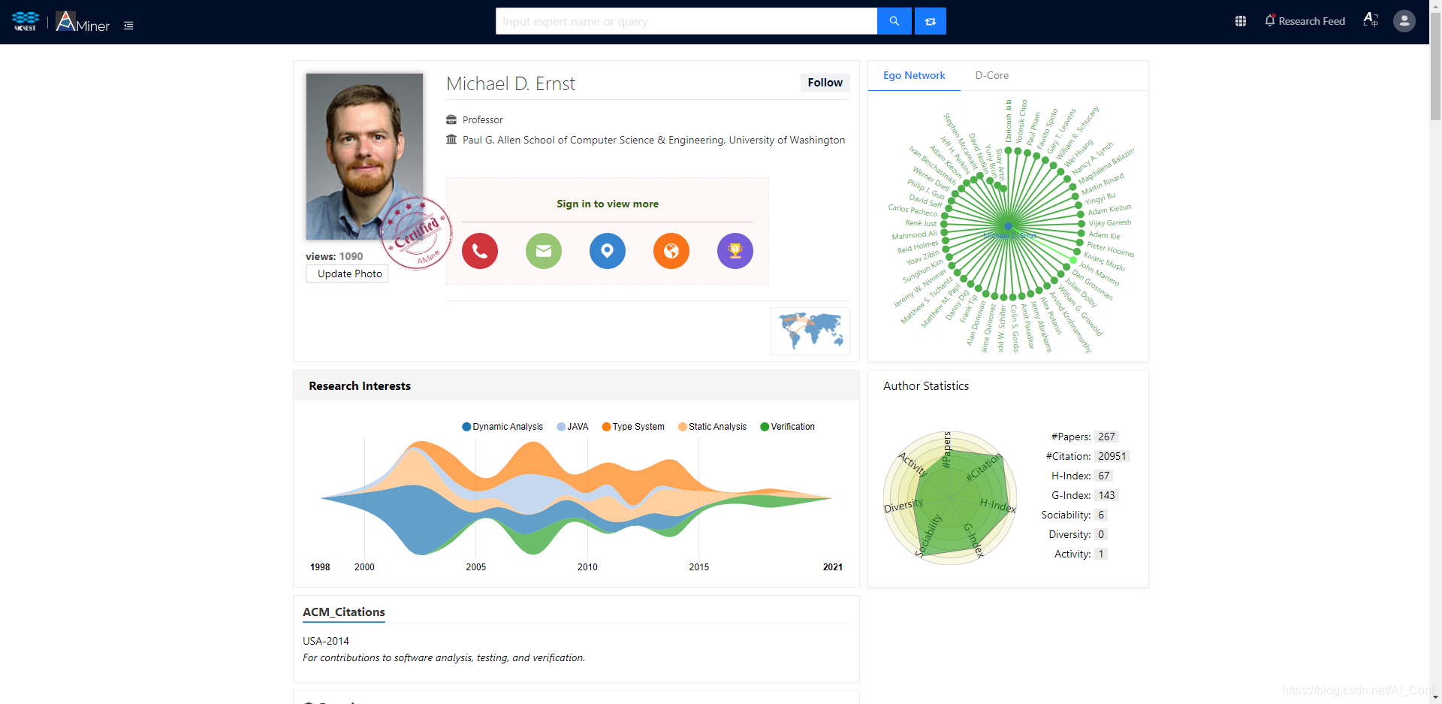Click the #Papers value 267
The width and height of the screenshot is (1442, 704).
coord(1106,437)
